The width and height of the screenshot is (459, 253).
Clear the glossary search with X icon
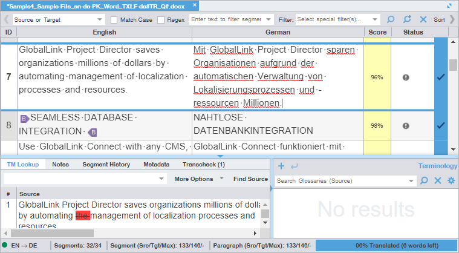(x=438, y=181)
